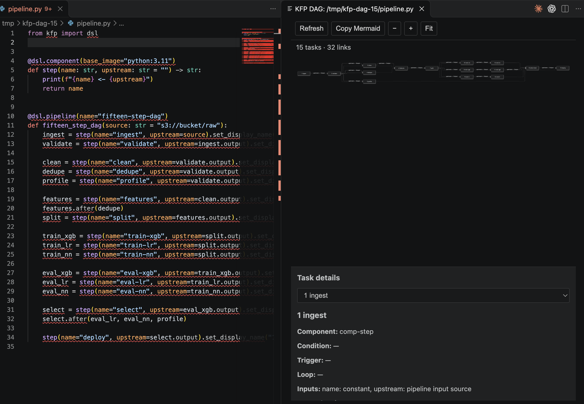
Task: Close the pipeline.py editor tab
Action: click(60, 9)
